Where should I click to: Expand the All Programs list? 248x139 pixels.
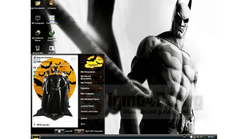click(42, 125)
